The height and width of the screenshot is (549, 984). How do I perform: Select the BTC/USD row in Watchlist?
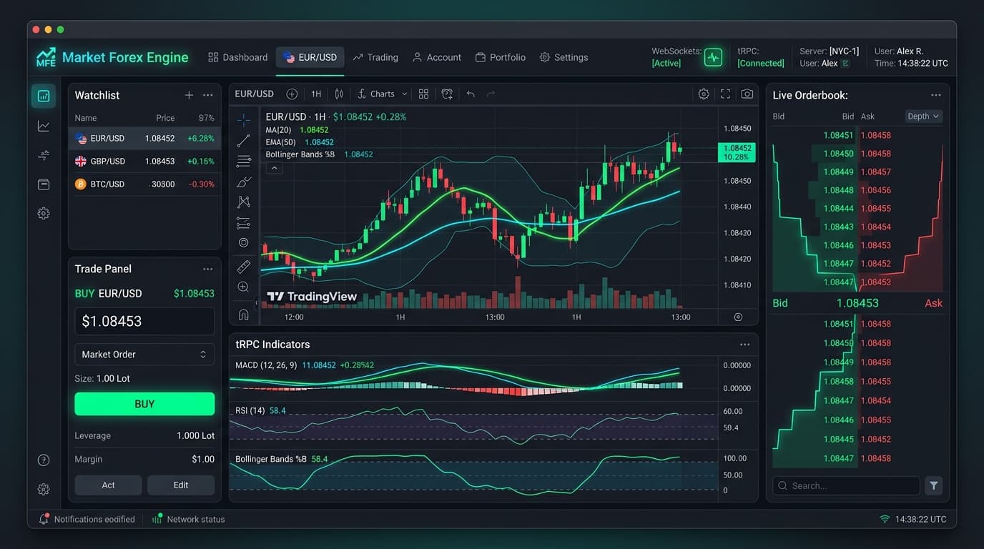144,184
